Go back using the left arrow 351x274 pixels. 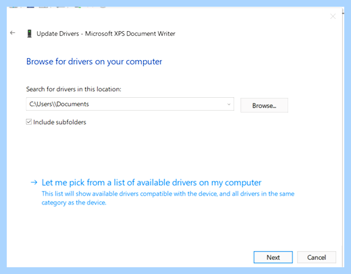pyautogui.click(x=13, y=33)
